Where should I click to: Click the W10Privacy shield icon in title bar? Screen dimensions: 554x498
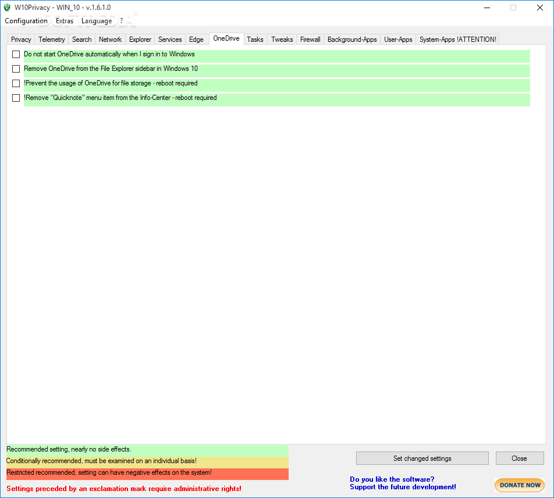(7, 8)
